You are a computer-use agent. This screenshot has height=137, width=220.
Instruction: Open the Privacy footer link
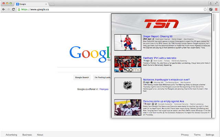(x=185, y=135)
